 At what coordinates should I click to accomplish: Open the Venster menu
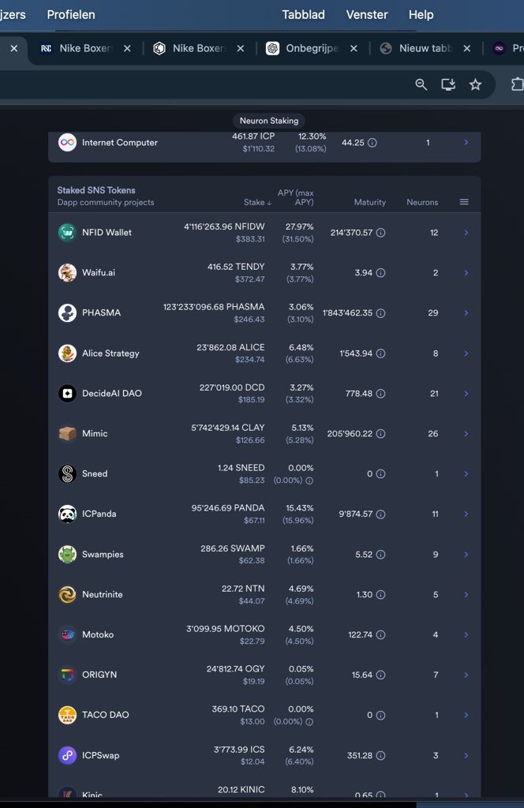click(x=367, y=14)
